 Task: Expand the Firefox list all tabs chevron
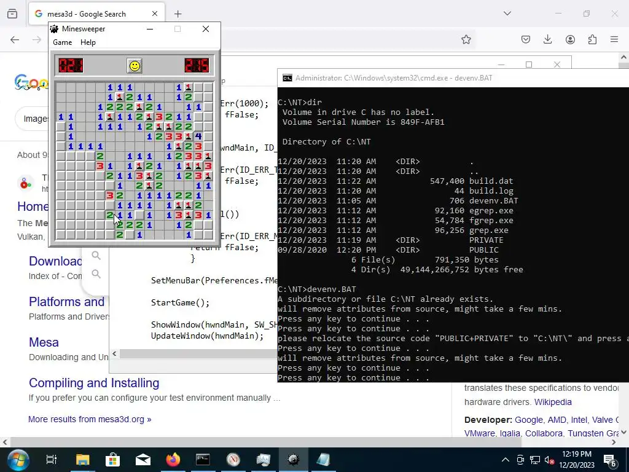pos(507,14)
